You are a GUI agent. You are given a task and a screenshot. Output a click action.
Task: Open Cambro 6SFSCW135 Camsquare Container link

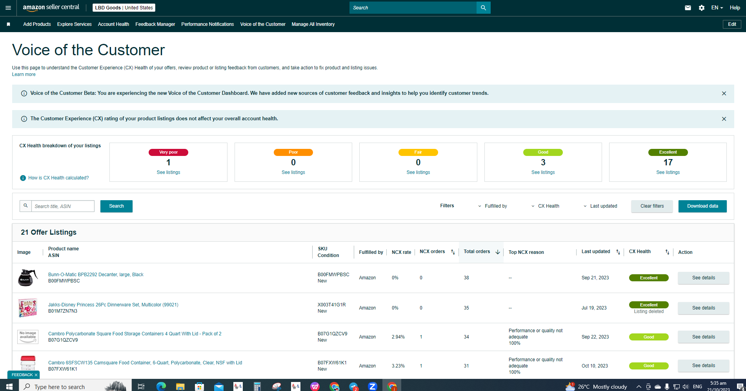pos(145,363)
